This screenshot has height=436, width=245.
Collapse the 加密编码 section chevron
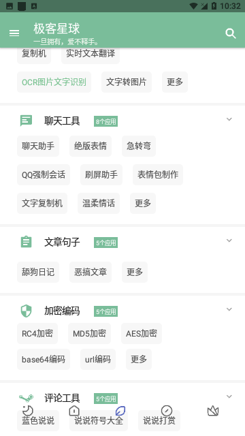click(229, 309)
